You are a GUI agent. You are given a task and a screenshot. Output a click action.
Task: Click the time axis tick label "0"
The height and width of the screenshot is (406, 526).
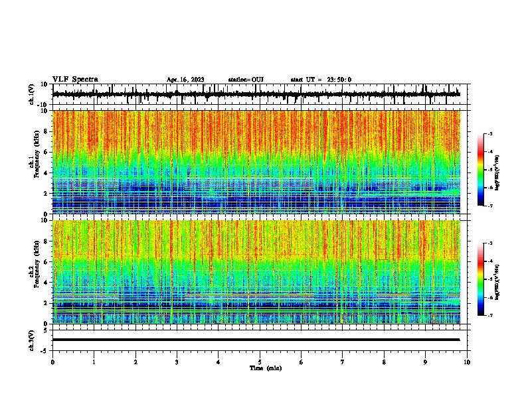(52, 362)
